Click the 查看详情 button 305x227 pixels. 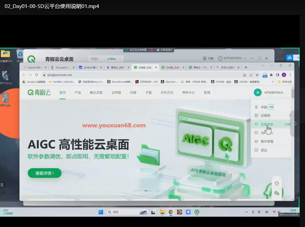pos(44,173)
